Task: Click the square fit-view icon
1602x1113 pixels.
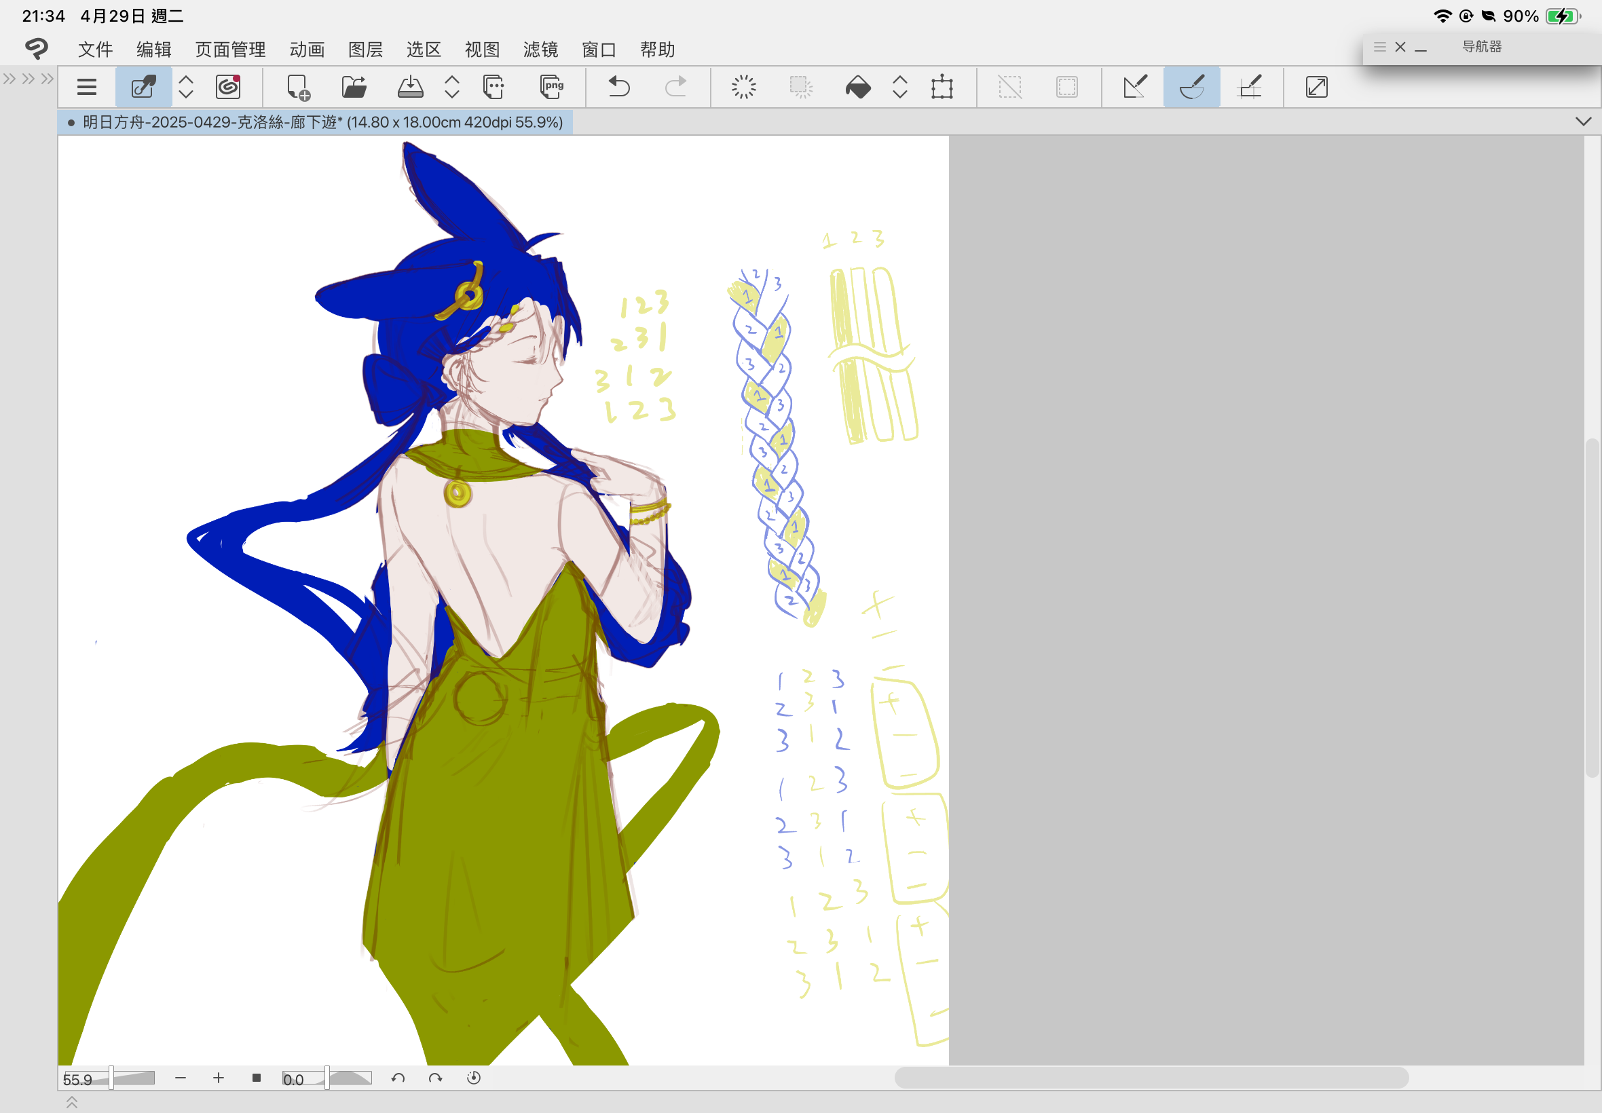Action: click(x=256, y=1078)
